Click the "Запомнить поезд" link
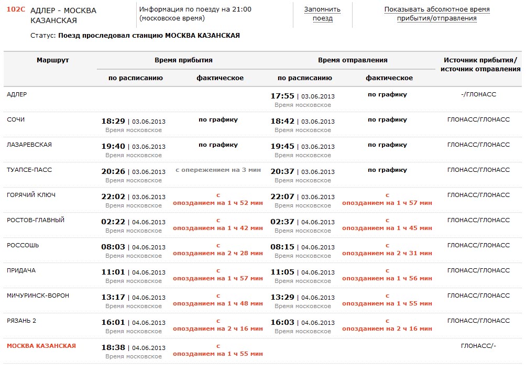This screenshot has height=372, width=526. pos(322,14)
